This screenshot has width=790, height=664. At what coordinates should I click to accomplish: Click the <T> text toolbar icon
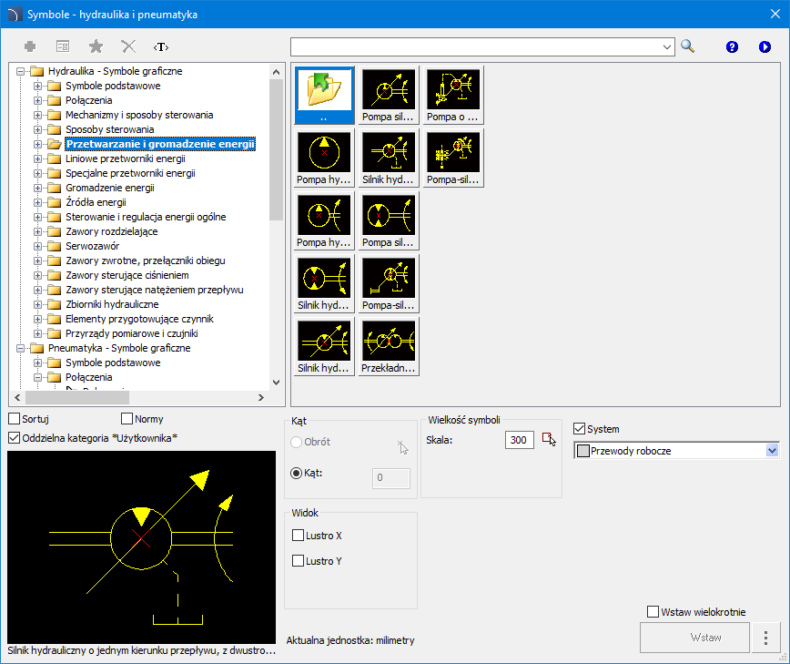(x=161, y=46)
